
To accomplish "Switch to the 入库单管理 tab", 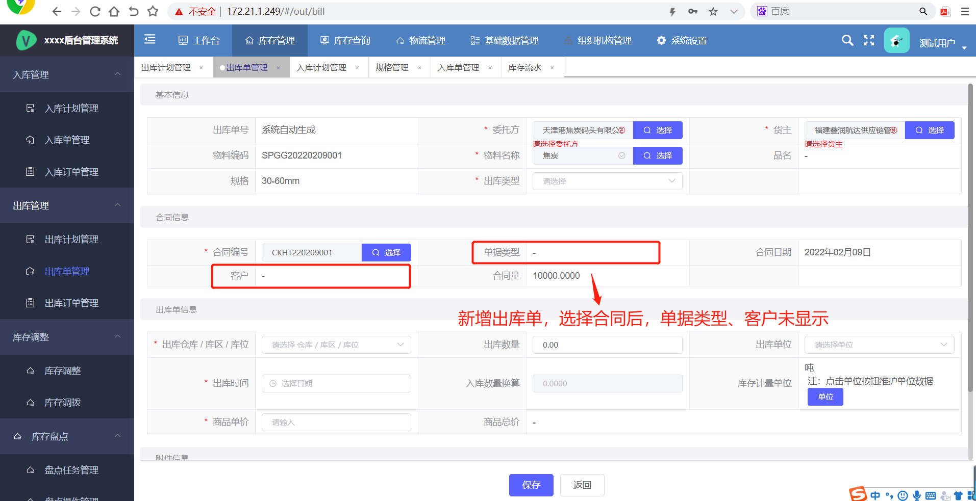I will coord(458,67).
